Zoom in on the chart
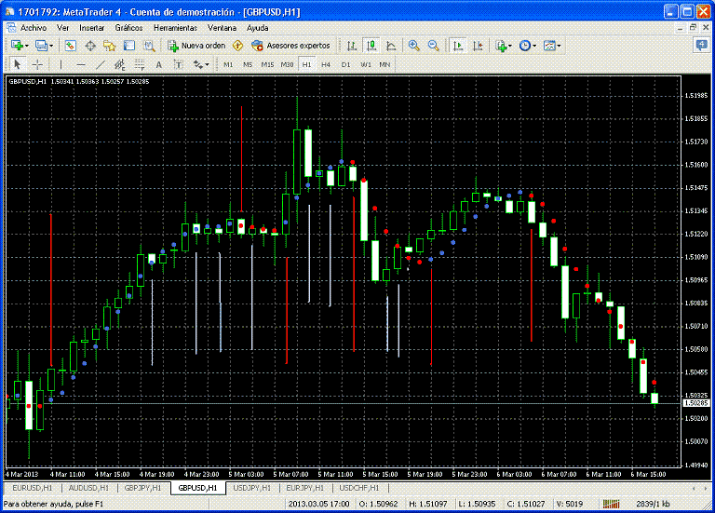 click(413, 45)
